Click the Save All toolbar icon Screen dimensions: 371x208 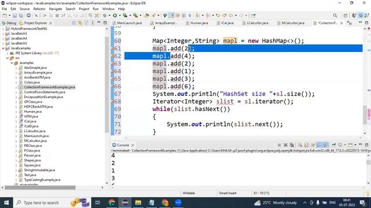pyautogui.click(x=21, y=16)
